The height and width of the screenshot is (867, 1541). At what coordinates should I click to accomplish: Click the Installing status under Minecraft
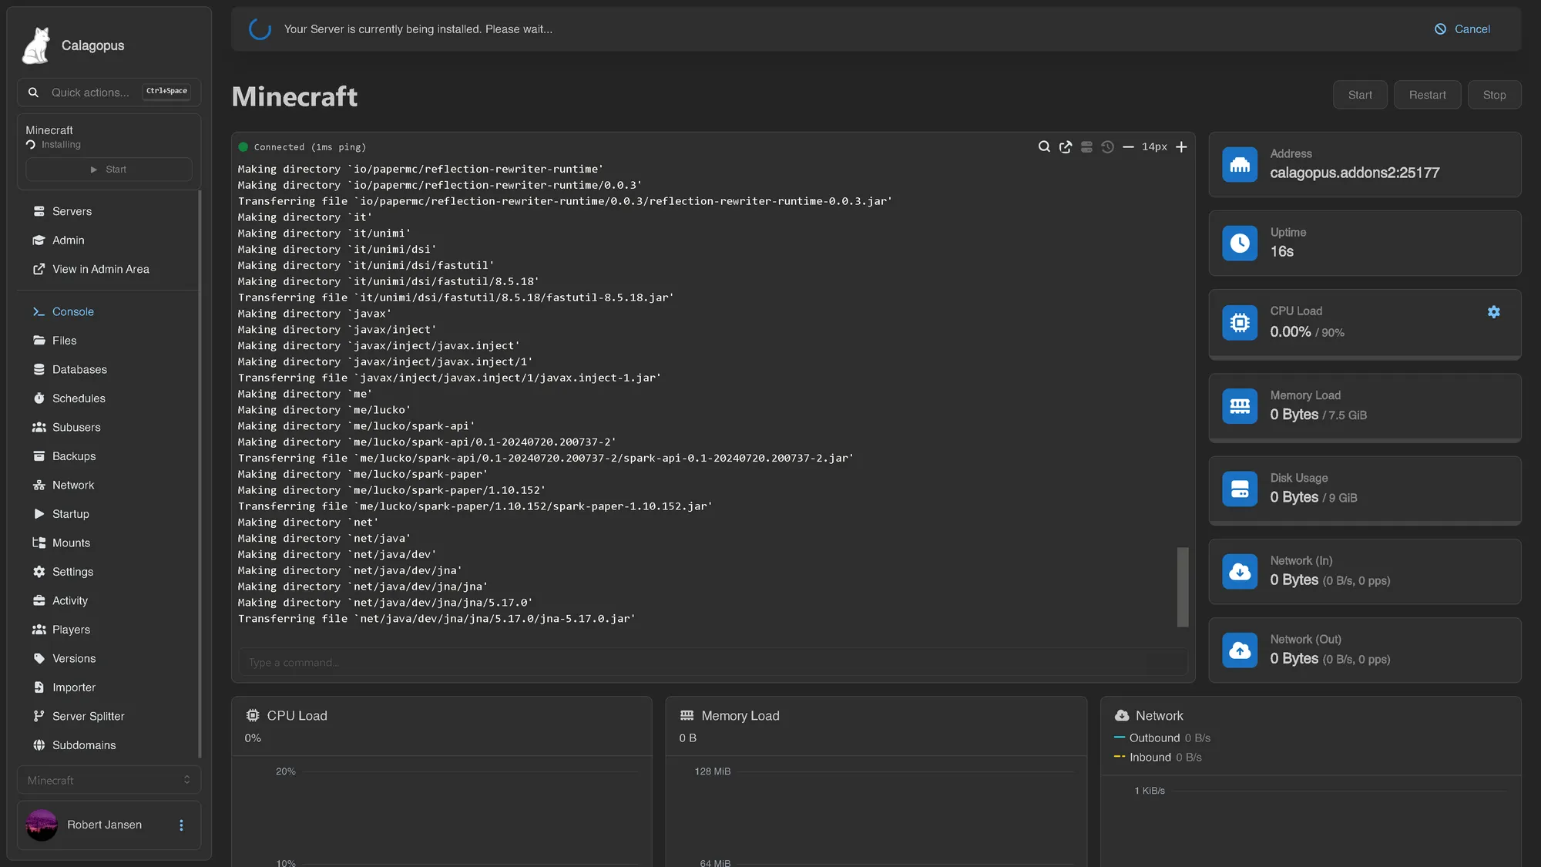point(53,145)
